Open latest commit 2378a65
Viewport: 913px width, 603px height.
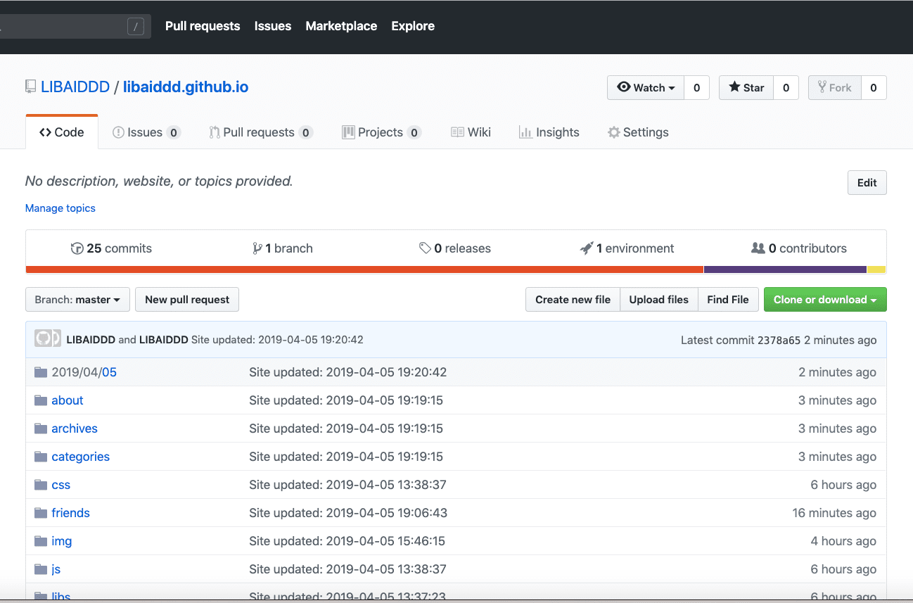pyautogui.click(x=779, y=340)
